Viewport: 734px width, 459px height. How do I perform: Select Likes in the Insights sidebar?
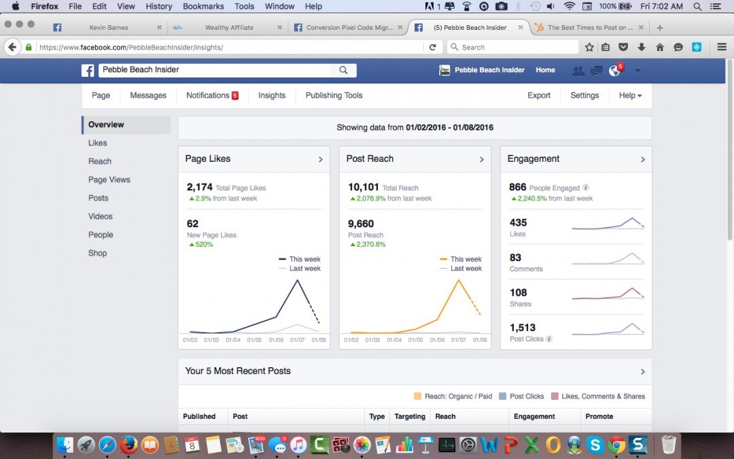click(x=98, y=143)
